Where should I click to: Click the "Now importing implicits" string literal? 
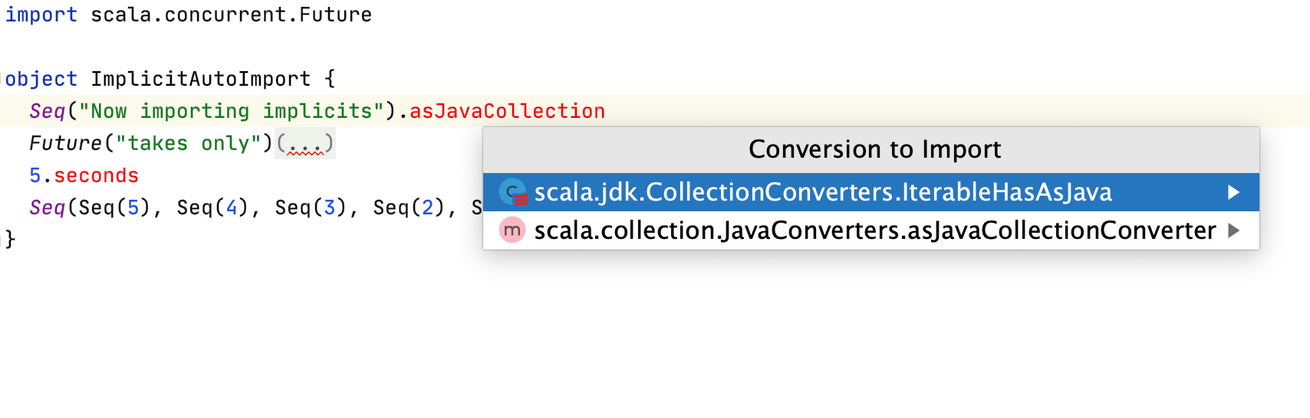point(231,111)
